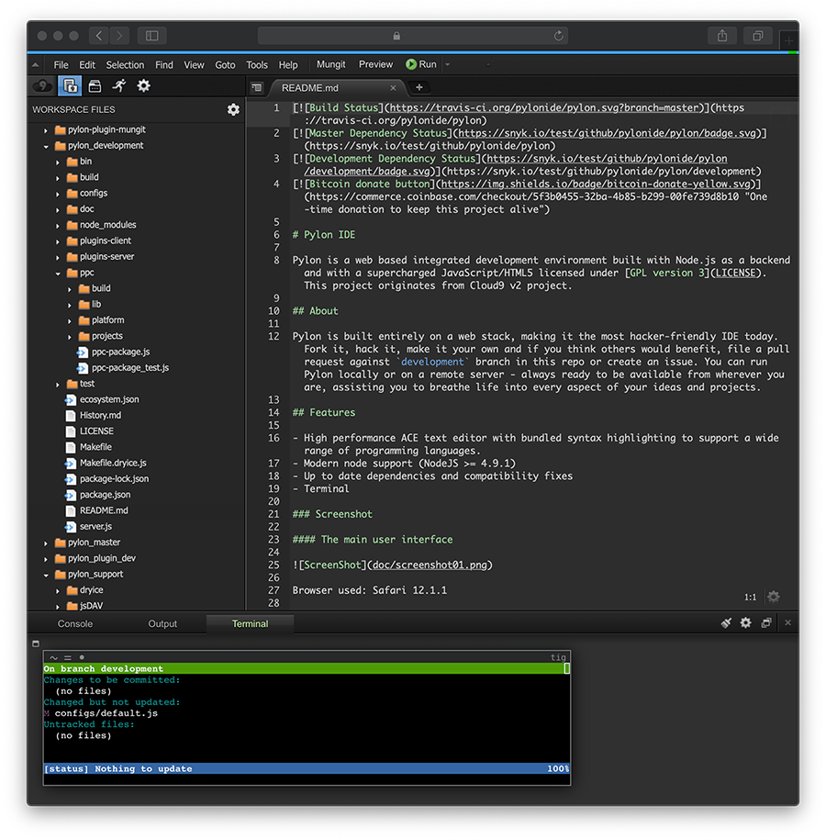826x839 pixels.
Task: Select the workspace files panel icon
Action: click(x=70, y=85)
